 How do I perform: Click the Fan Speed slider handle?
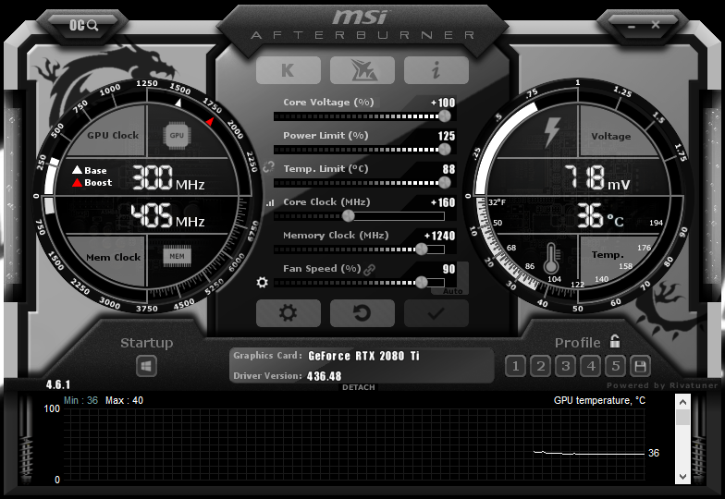422,283
